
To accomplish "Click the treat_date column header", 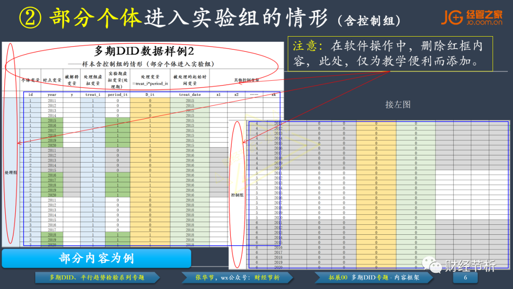I will pos(190,95).
